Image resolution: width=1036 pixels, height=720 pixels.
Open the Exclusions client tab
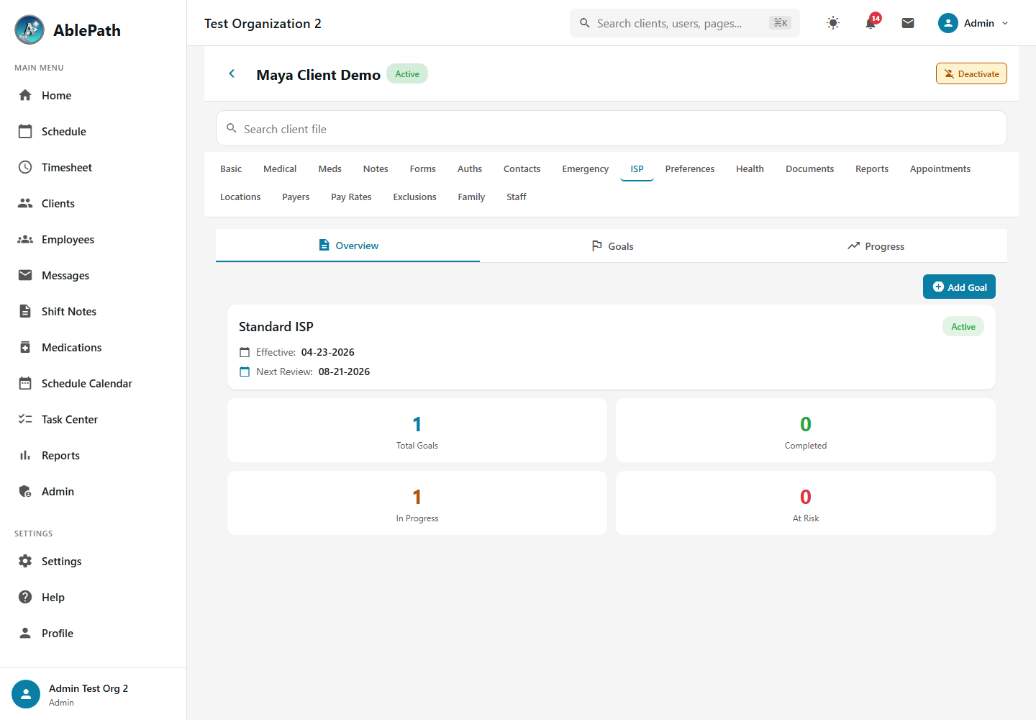coord(414,197)
